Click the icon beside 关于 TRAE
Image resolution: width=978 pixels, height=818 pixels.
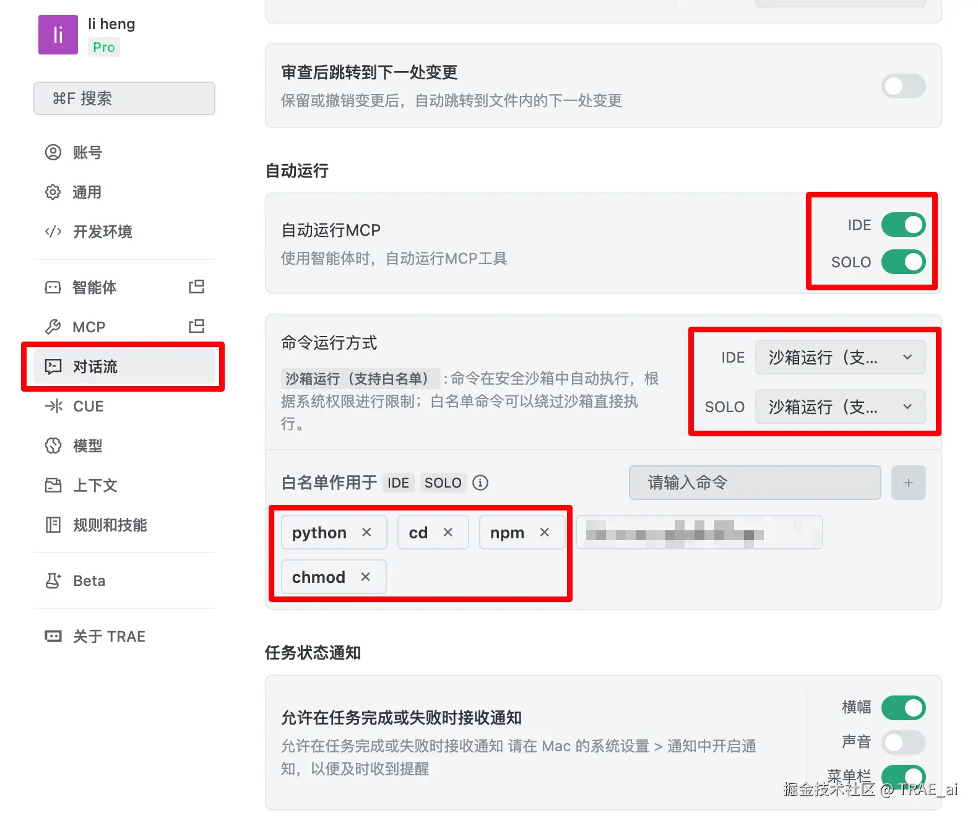coord(53,636)
